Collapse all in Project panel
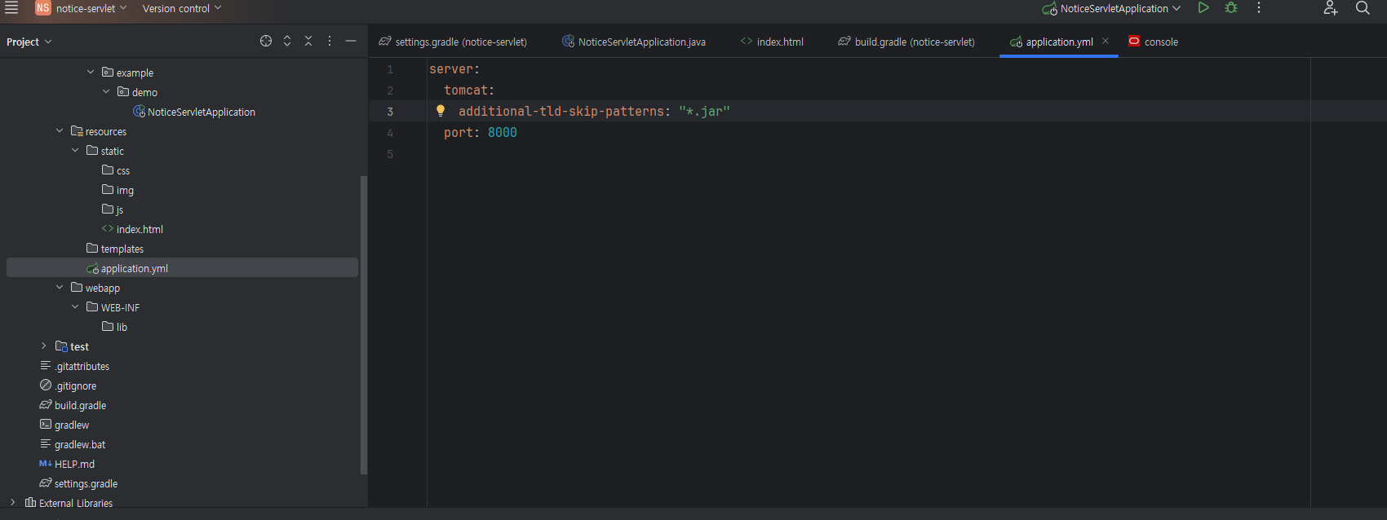This screenshot has height=520, width=1387. click(x=308, y=41)
